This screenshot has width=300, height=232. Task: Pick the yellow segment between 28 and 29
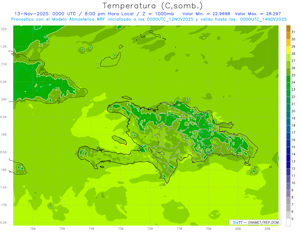(288, 50)
